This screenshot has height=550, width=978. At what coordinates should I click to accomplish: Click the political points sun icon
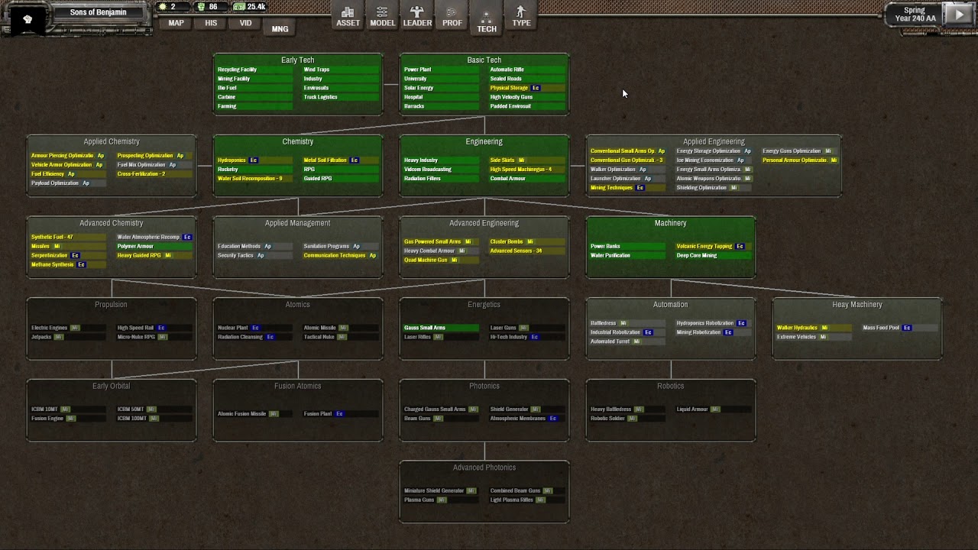point(162,7)
